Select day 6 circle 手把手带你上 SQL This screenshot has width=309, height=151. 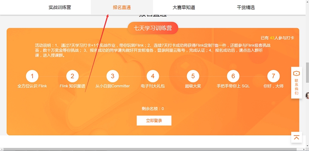pos(233,76)
